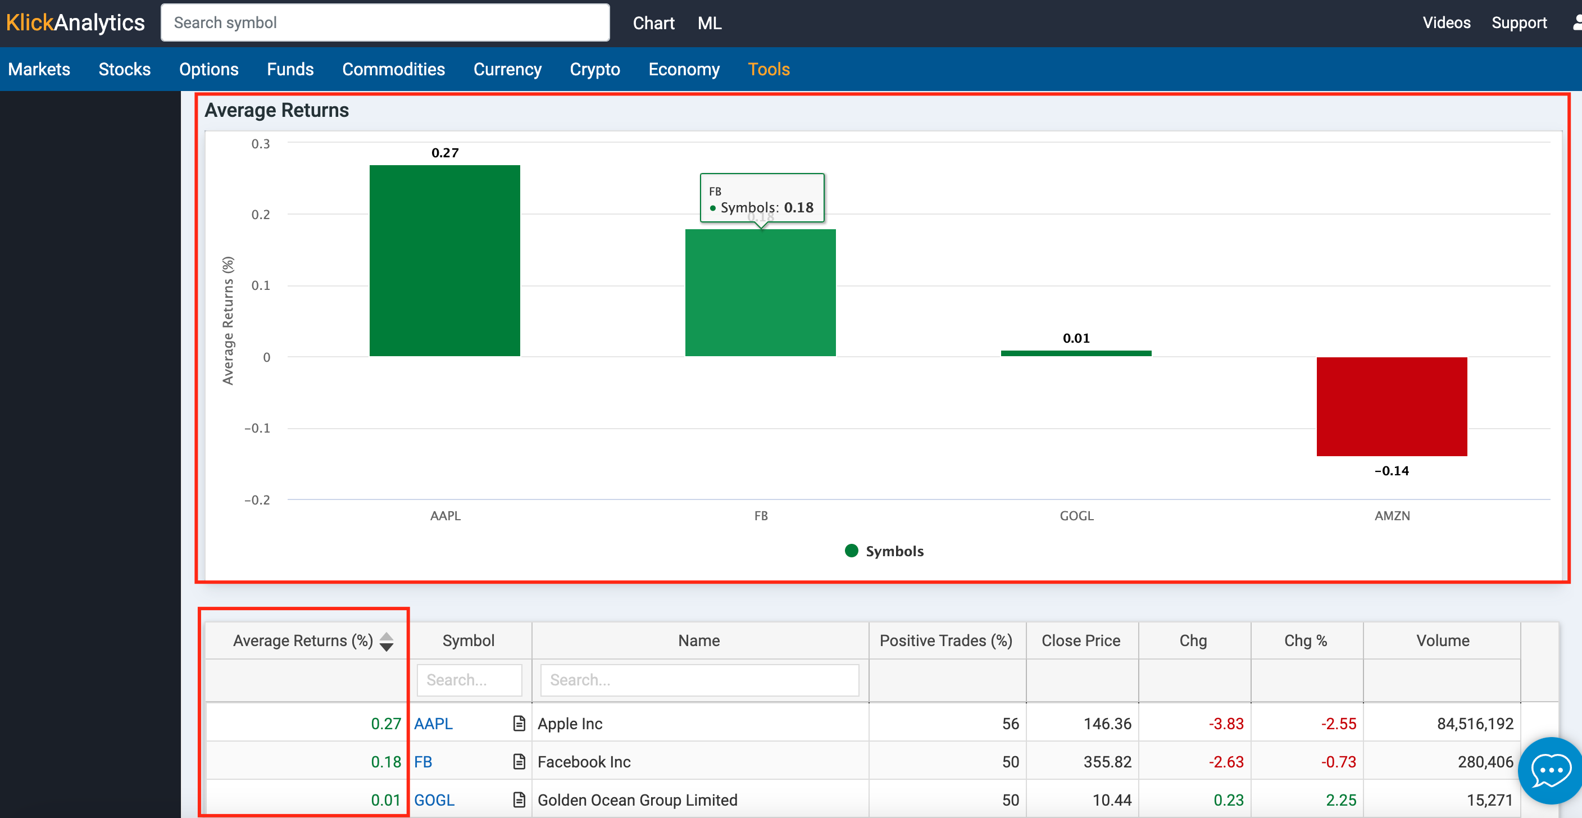The width and height of the screenshot is (1582, 818).
Task: Click the 84,516,192 volume value
Action: point(1475,724)
